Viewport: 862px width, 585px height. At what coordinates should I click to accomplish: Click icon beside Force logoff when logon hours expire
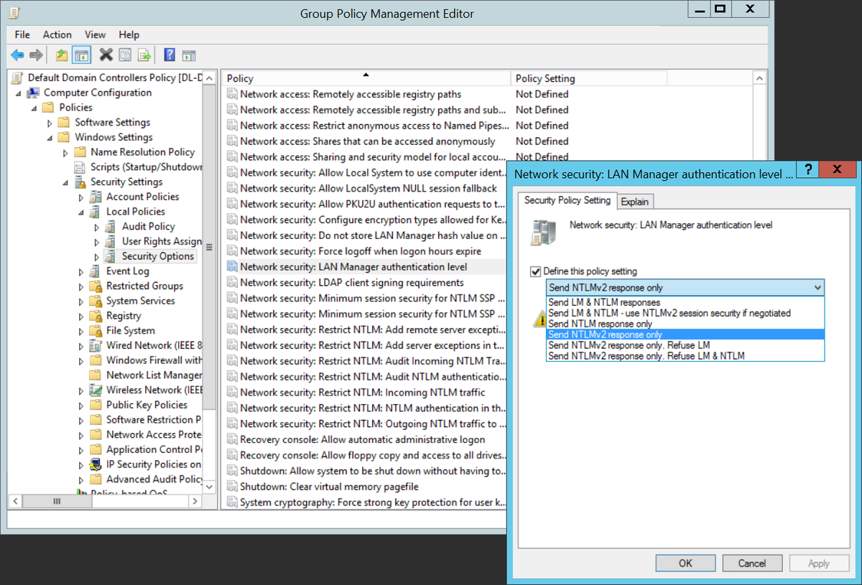232,251
